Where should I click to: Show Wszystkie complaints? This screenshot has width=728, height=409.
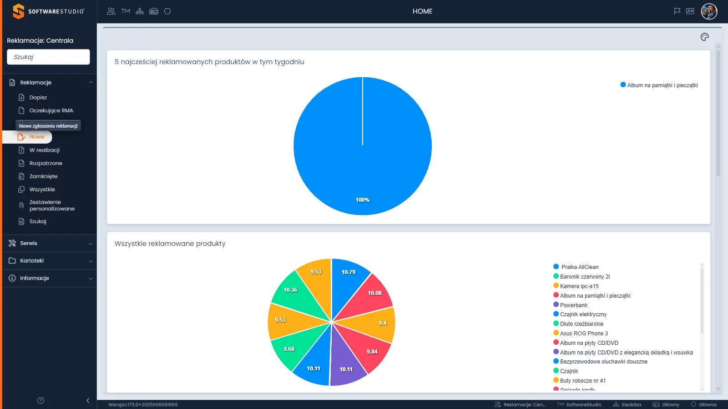42,190
